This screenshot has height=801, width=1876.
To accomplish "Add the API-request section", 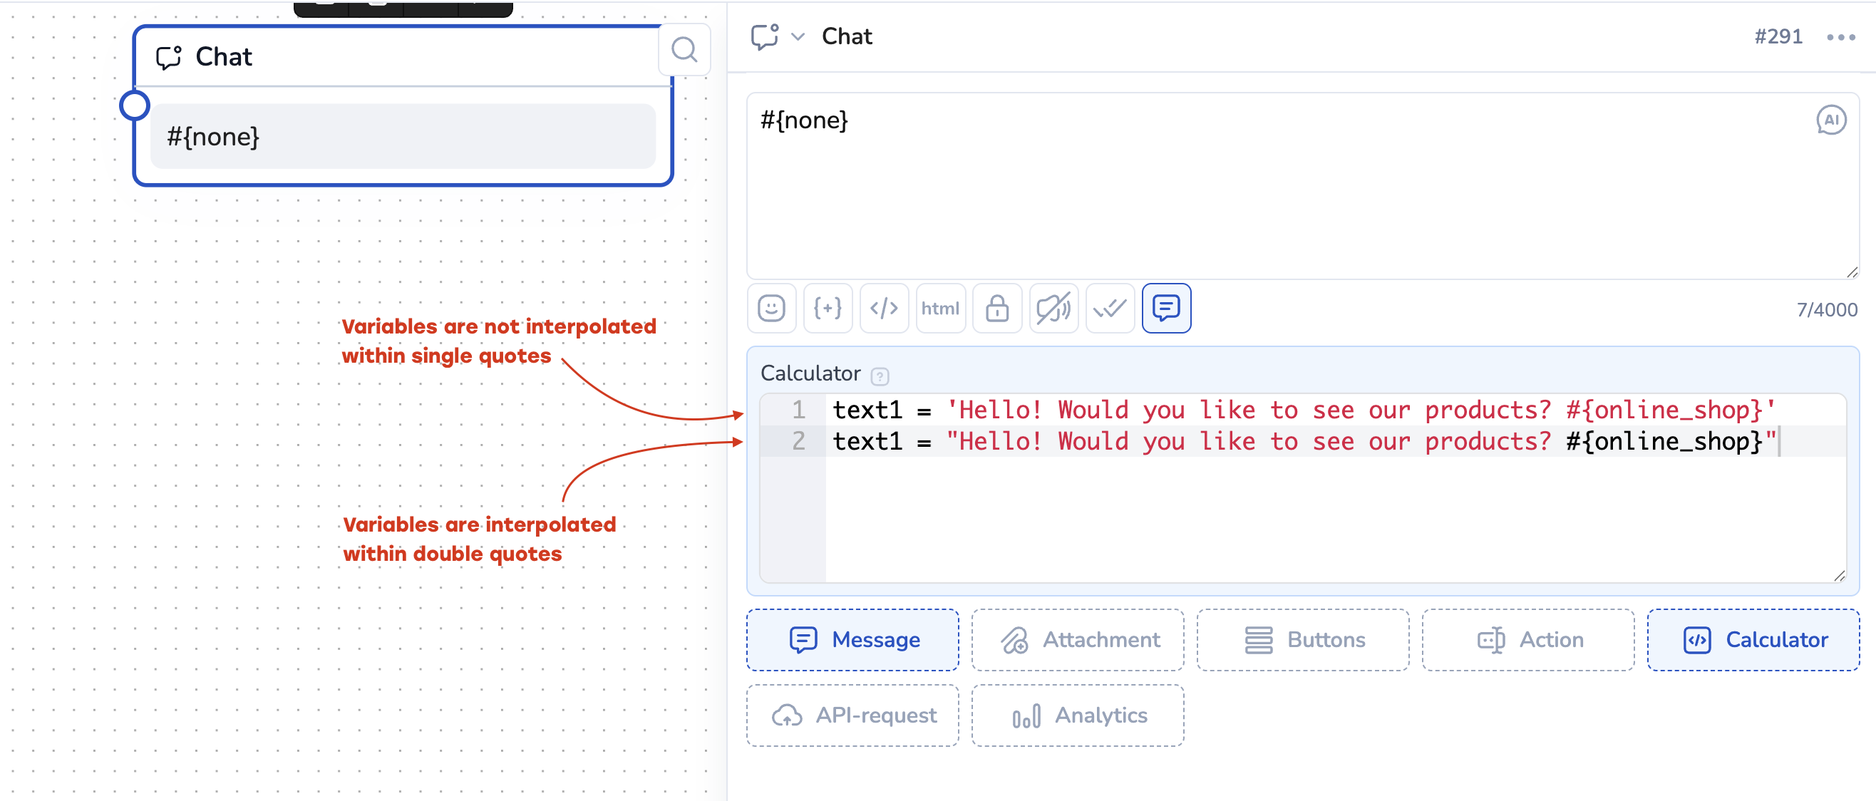I will [x=852, y=715].
